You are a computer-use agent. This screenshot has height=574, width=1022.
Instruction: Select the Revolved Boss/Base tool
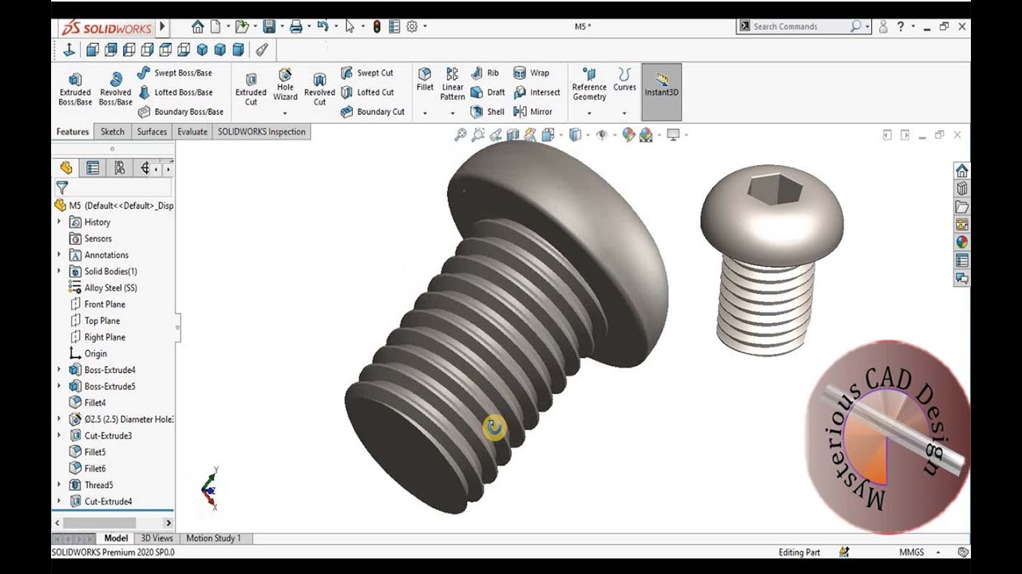(116, 88)
